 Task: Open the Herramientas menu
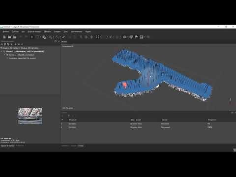click(76, 31)
